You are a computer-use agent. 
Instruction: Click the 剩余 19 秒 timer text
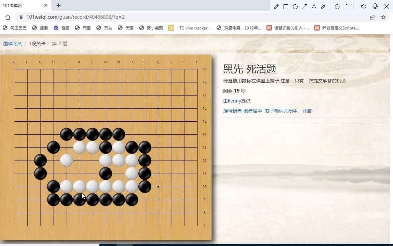click(234, 91)
